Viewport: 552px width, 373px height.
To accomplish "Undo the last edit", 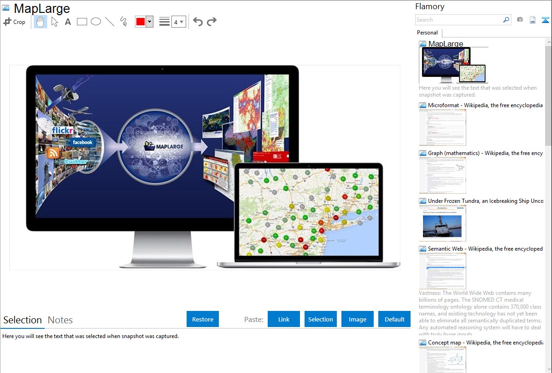I will (x=198, y=22).
